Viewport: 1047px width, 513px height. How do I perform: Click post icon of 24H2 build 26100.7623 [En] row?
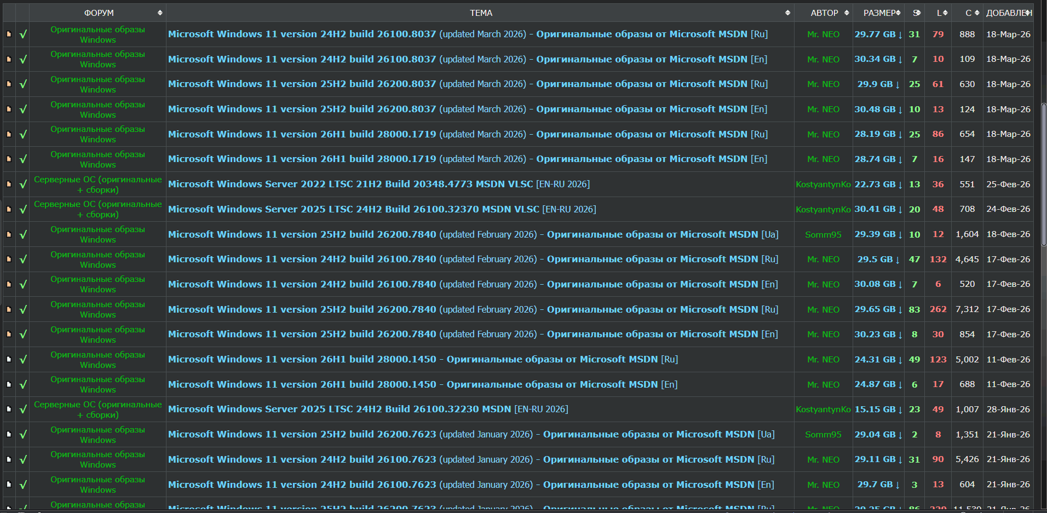(9, 485)
